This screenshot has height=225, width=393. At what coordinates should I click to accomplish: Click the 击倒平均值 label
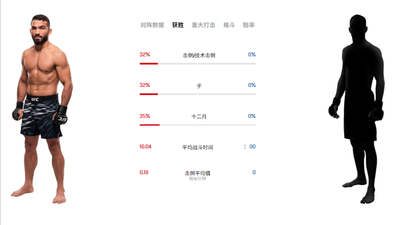[x=197, y=173]
